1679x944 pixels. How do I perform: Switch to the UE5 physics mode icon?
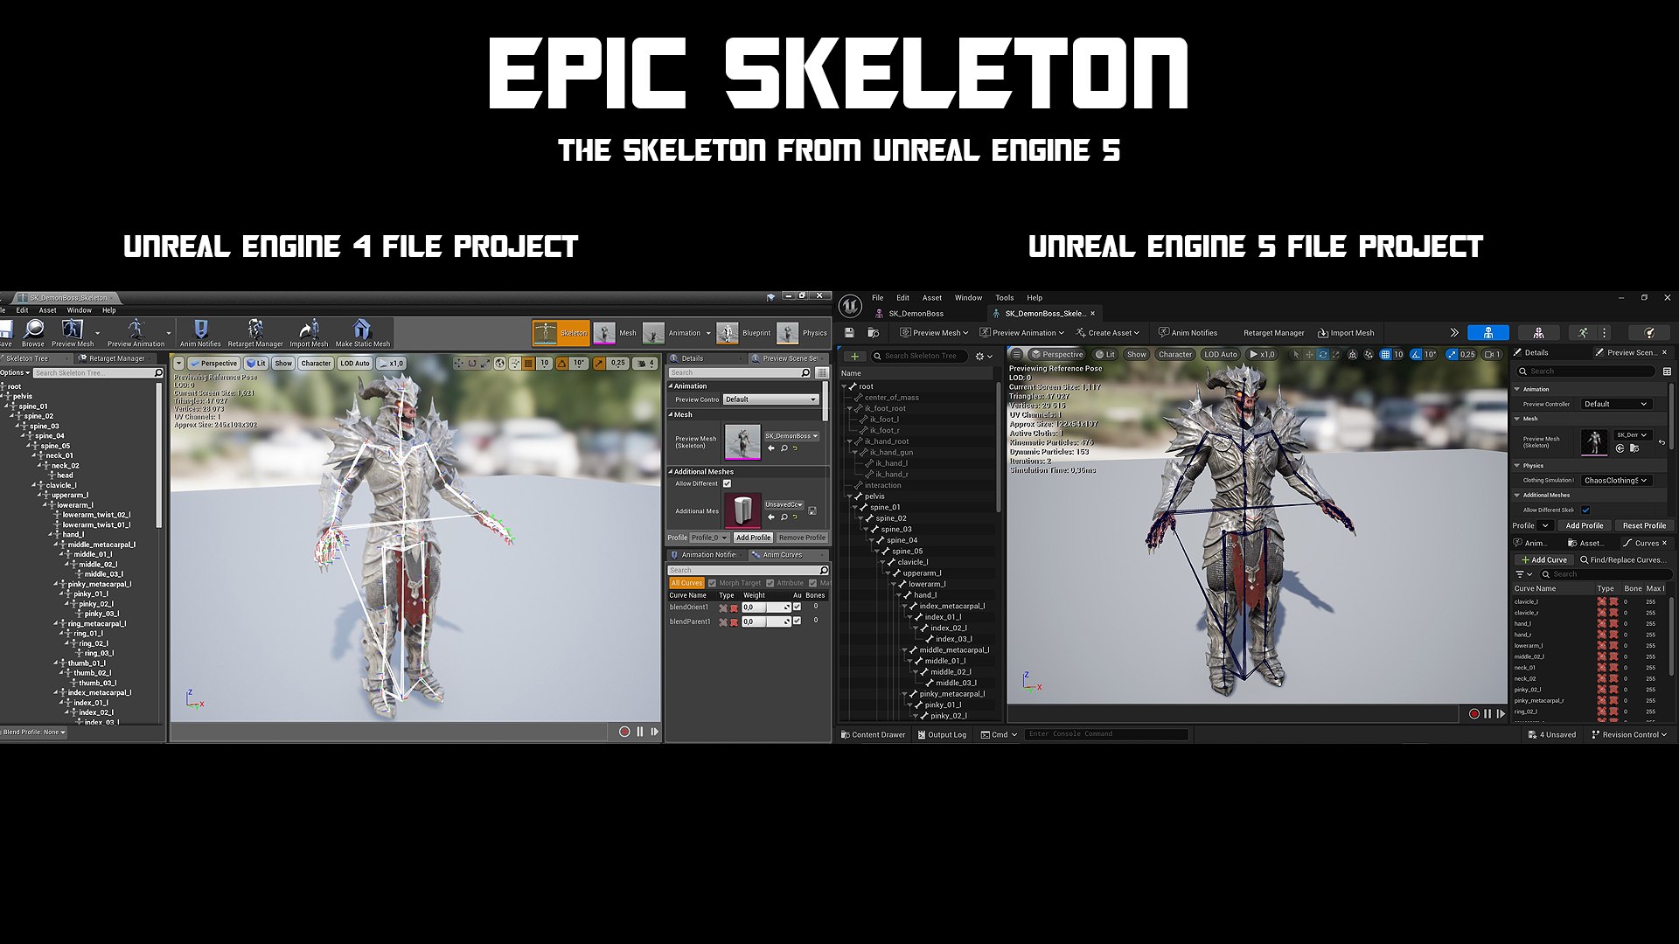[x=1649, y=333]
